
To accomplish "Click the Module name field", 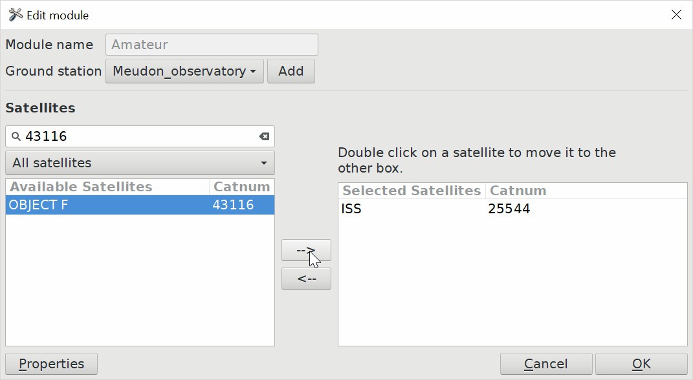I will point(212,45).
